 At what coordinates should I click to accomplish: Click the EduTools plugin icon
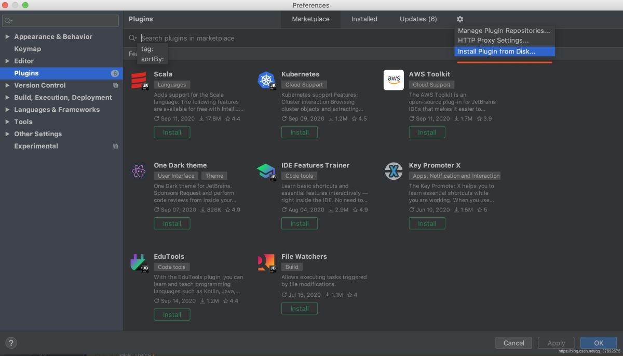pos(139,262)
